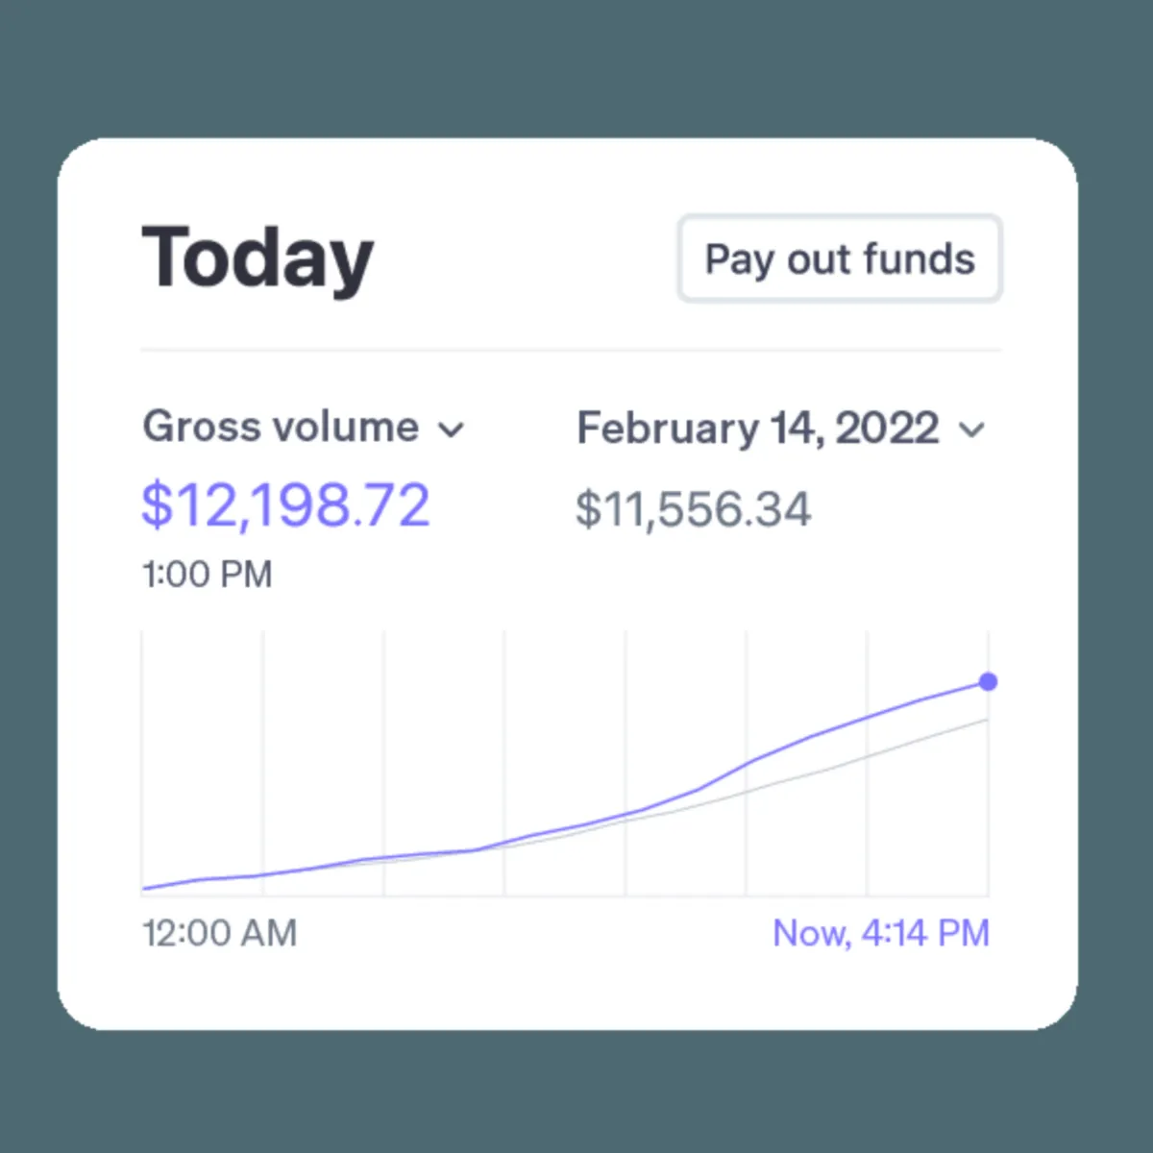Image resolution: width=1153 pixels, height=1153 pixels.
Task: Click the rightmost vertical gridline below the dot
Action: click(x=988, y=817)
